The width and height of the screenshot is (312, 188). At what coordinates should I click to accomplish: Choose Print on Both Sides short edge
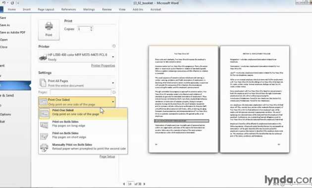pos(83,136)
